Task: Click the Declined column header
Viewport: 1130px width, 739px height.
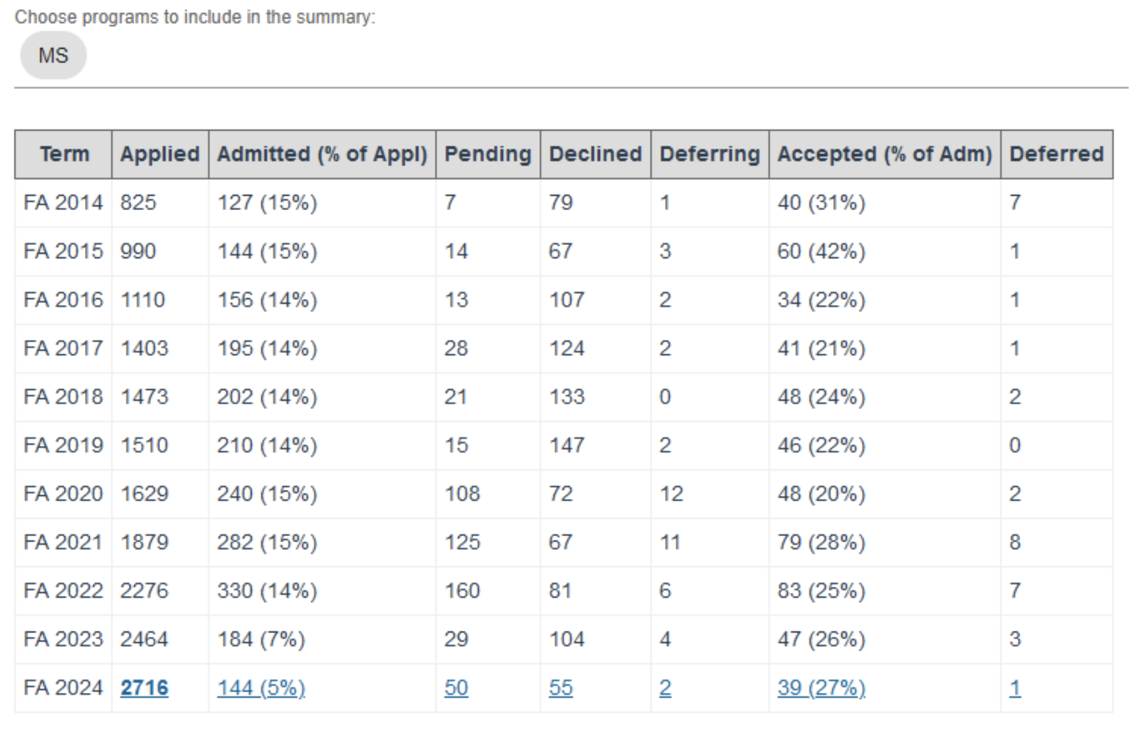Action: [595, 153]
